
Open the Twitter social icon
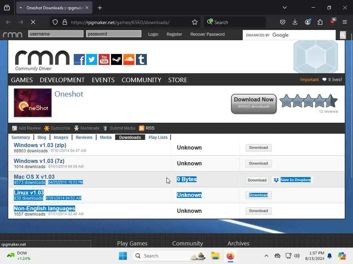tap(92, 59)
